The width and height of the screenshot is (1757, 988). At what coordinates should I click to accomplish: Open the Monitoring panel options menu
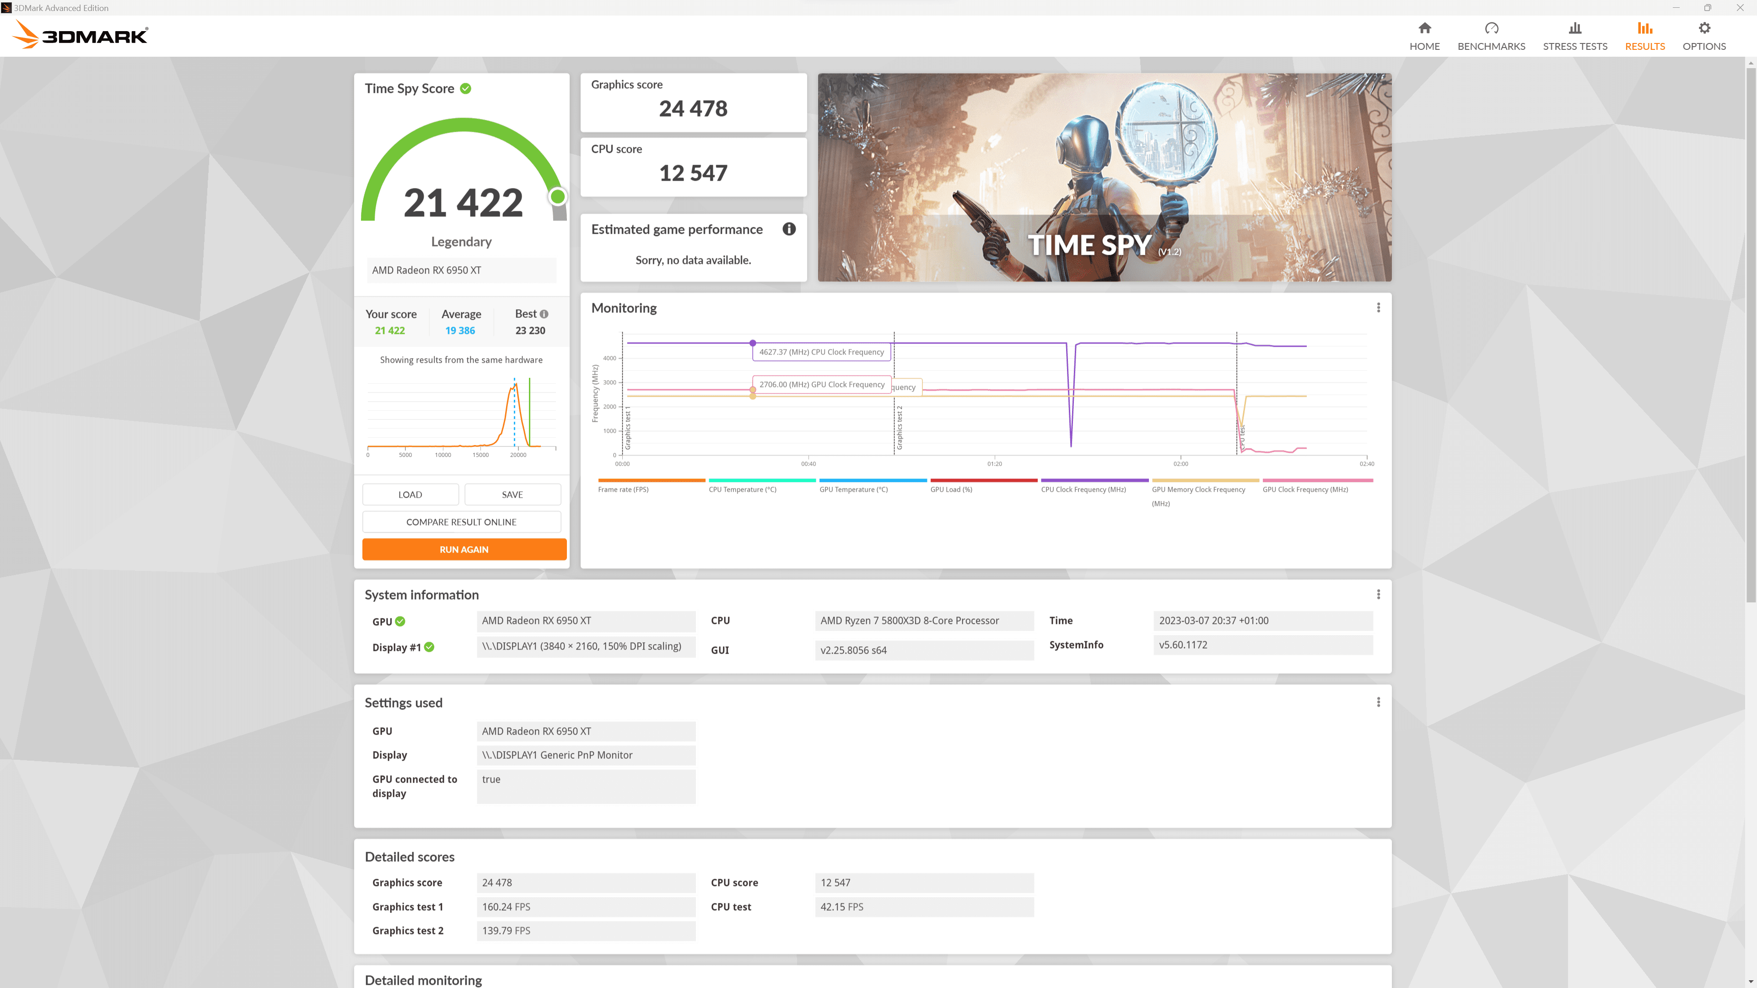coord(1379,307)
